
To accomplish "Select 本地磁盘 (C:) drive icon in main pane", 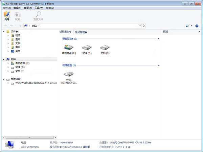I will pyautogui.click(x=69, y=50).
